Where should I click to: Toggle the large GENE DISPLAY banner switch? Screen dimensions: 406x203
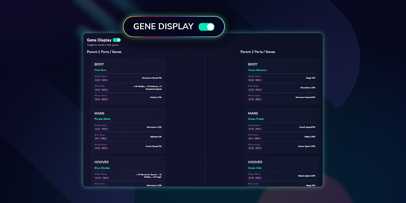pos(206,27)
